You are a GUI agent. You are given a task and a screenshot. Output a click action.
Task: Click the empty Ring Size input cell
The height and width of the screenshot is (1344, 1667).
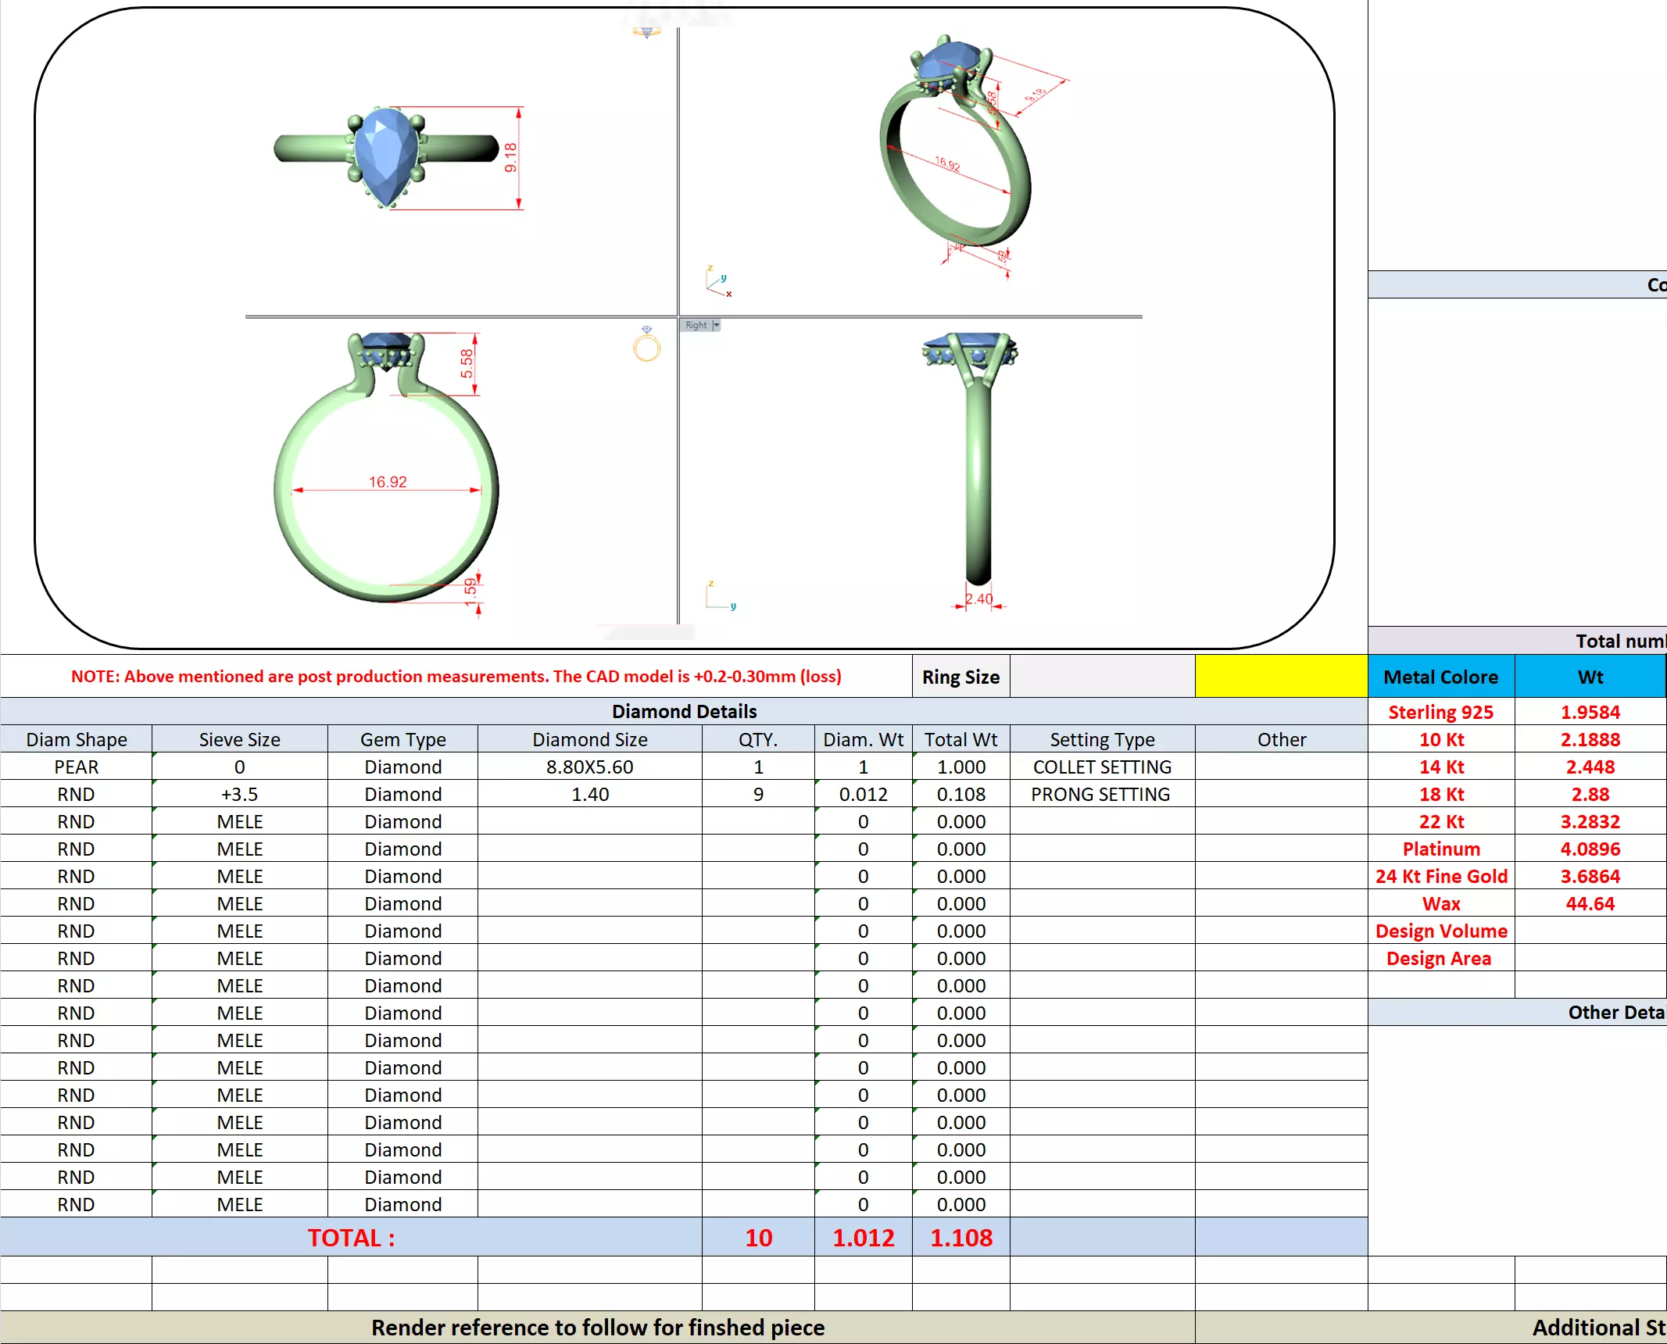coord(1102,677)
